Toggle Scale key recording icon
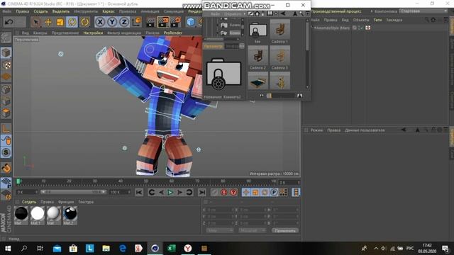Screen dimensions: 454x255 (255, 192)
